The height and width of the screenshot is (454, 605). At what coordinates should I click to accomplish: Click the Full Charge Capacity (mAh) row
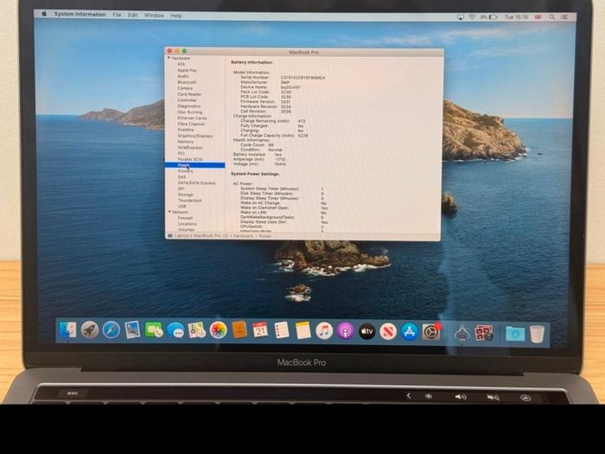pos(274,136)
